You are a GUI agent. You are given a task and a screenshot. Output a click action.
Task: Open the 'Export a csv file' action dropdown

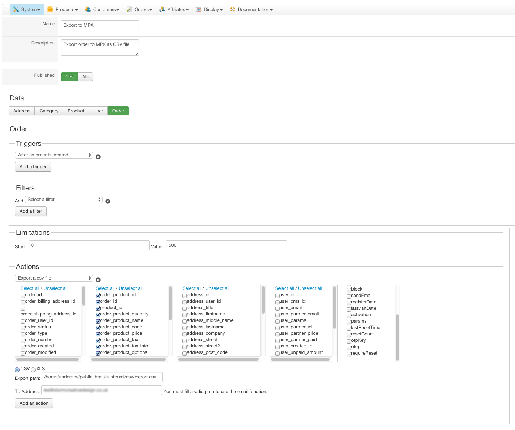point(54,278)
